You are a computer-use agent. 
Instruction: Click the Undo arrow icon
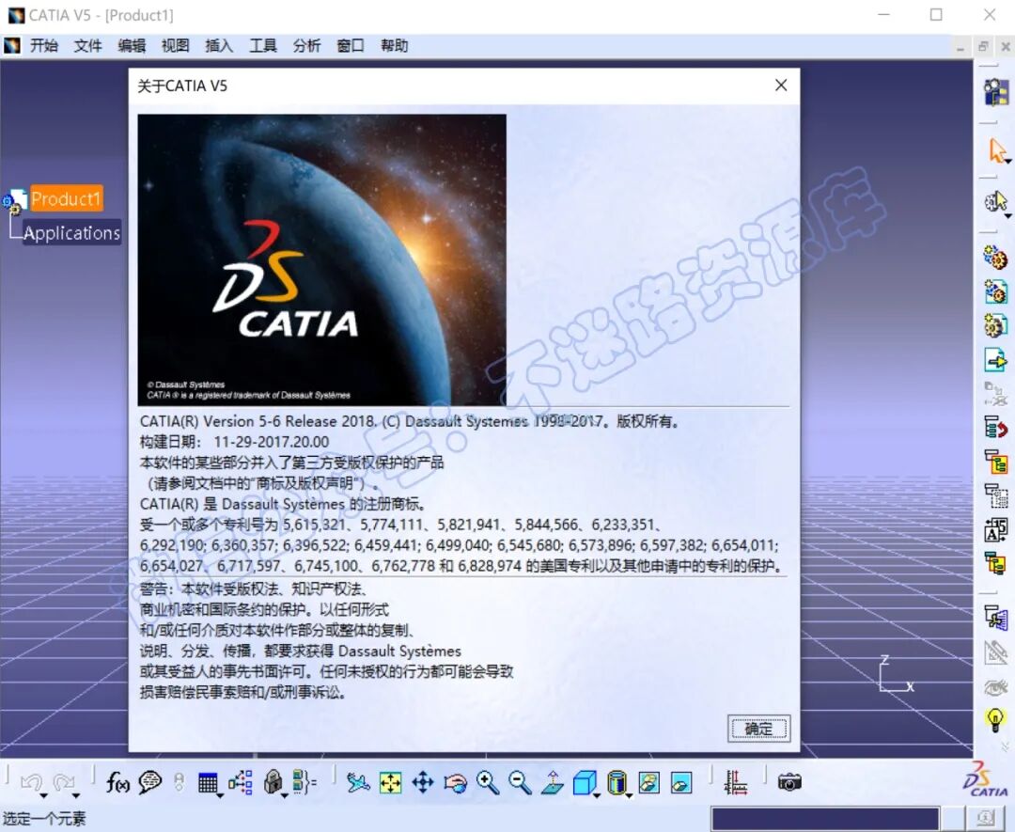click(31, 782)
